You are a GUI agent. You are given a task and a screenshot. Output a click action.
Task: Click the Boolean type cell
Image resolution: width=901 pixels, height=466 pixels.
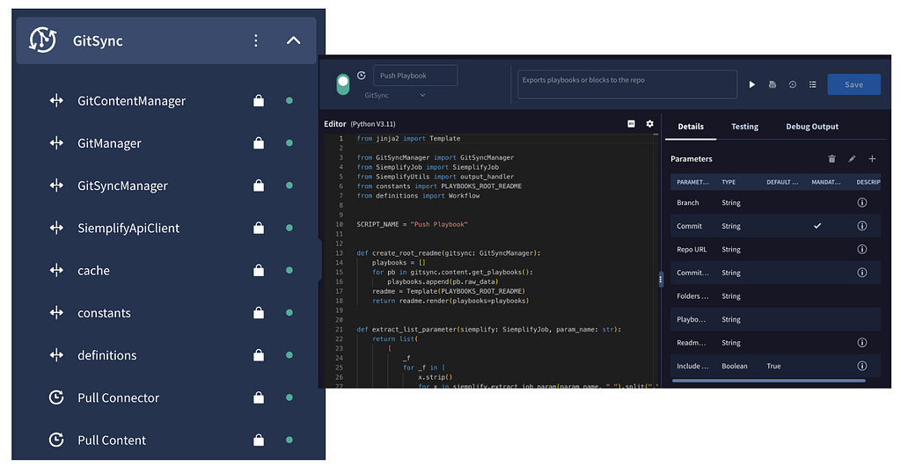click(x=735, y=366)
